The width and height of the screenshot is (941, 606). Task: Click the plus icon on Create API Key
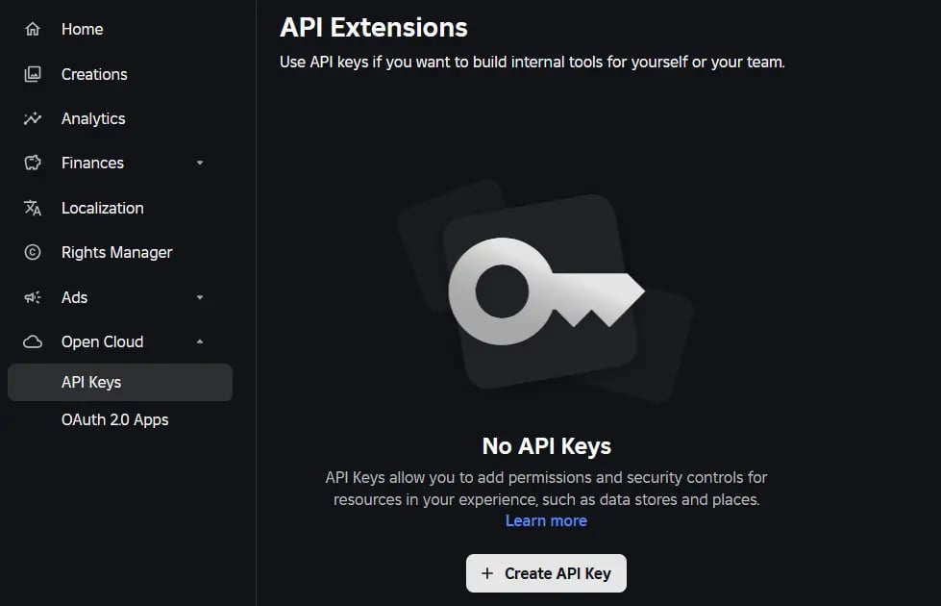coord(487,573)
